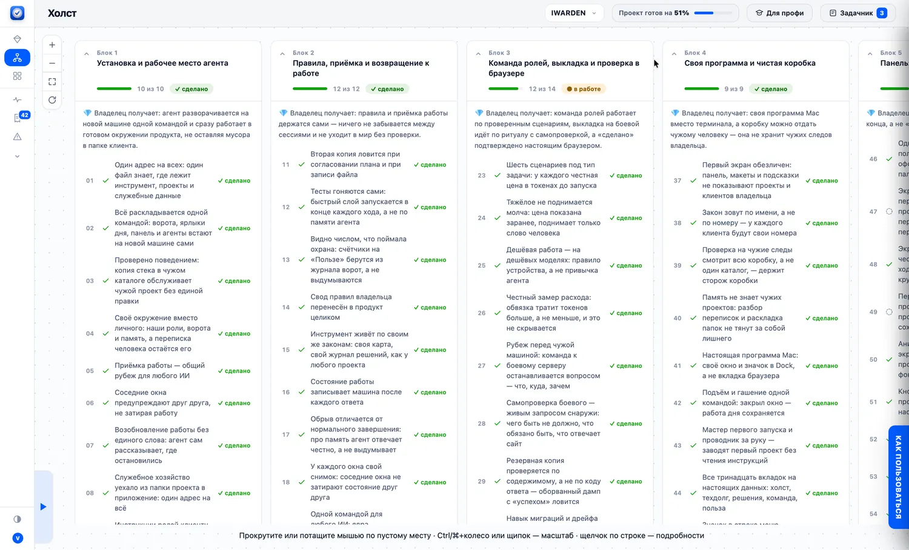The height and width of the screenshot is (550, 909).
Task: Collapse Блок 5 with its chevron
Action: [x=870, y=53]
